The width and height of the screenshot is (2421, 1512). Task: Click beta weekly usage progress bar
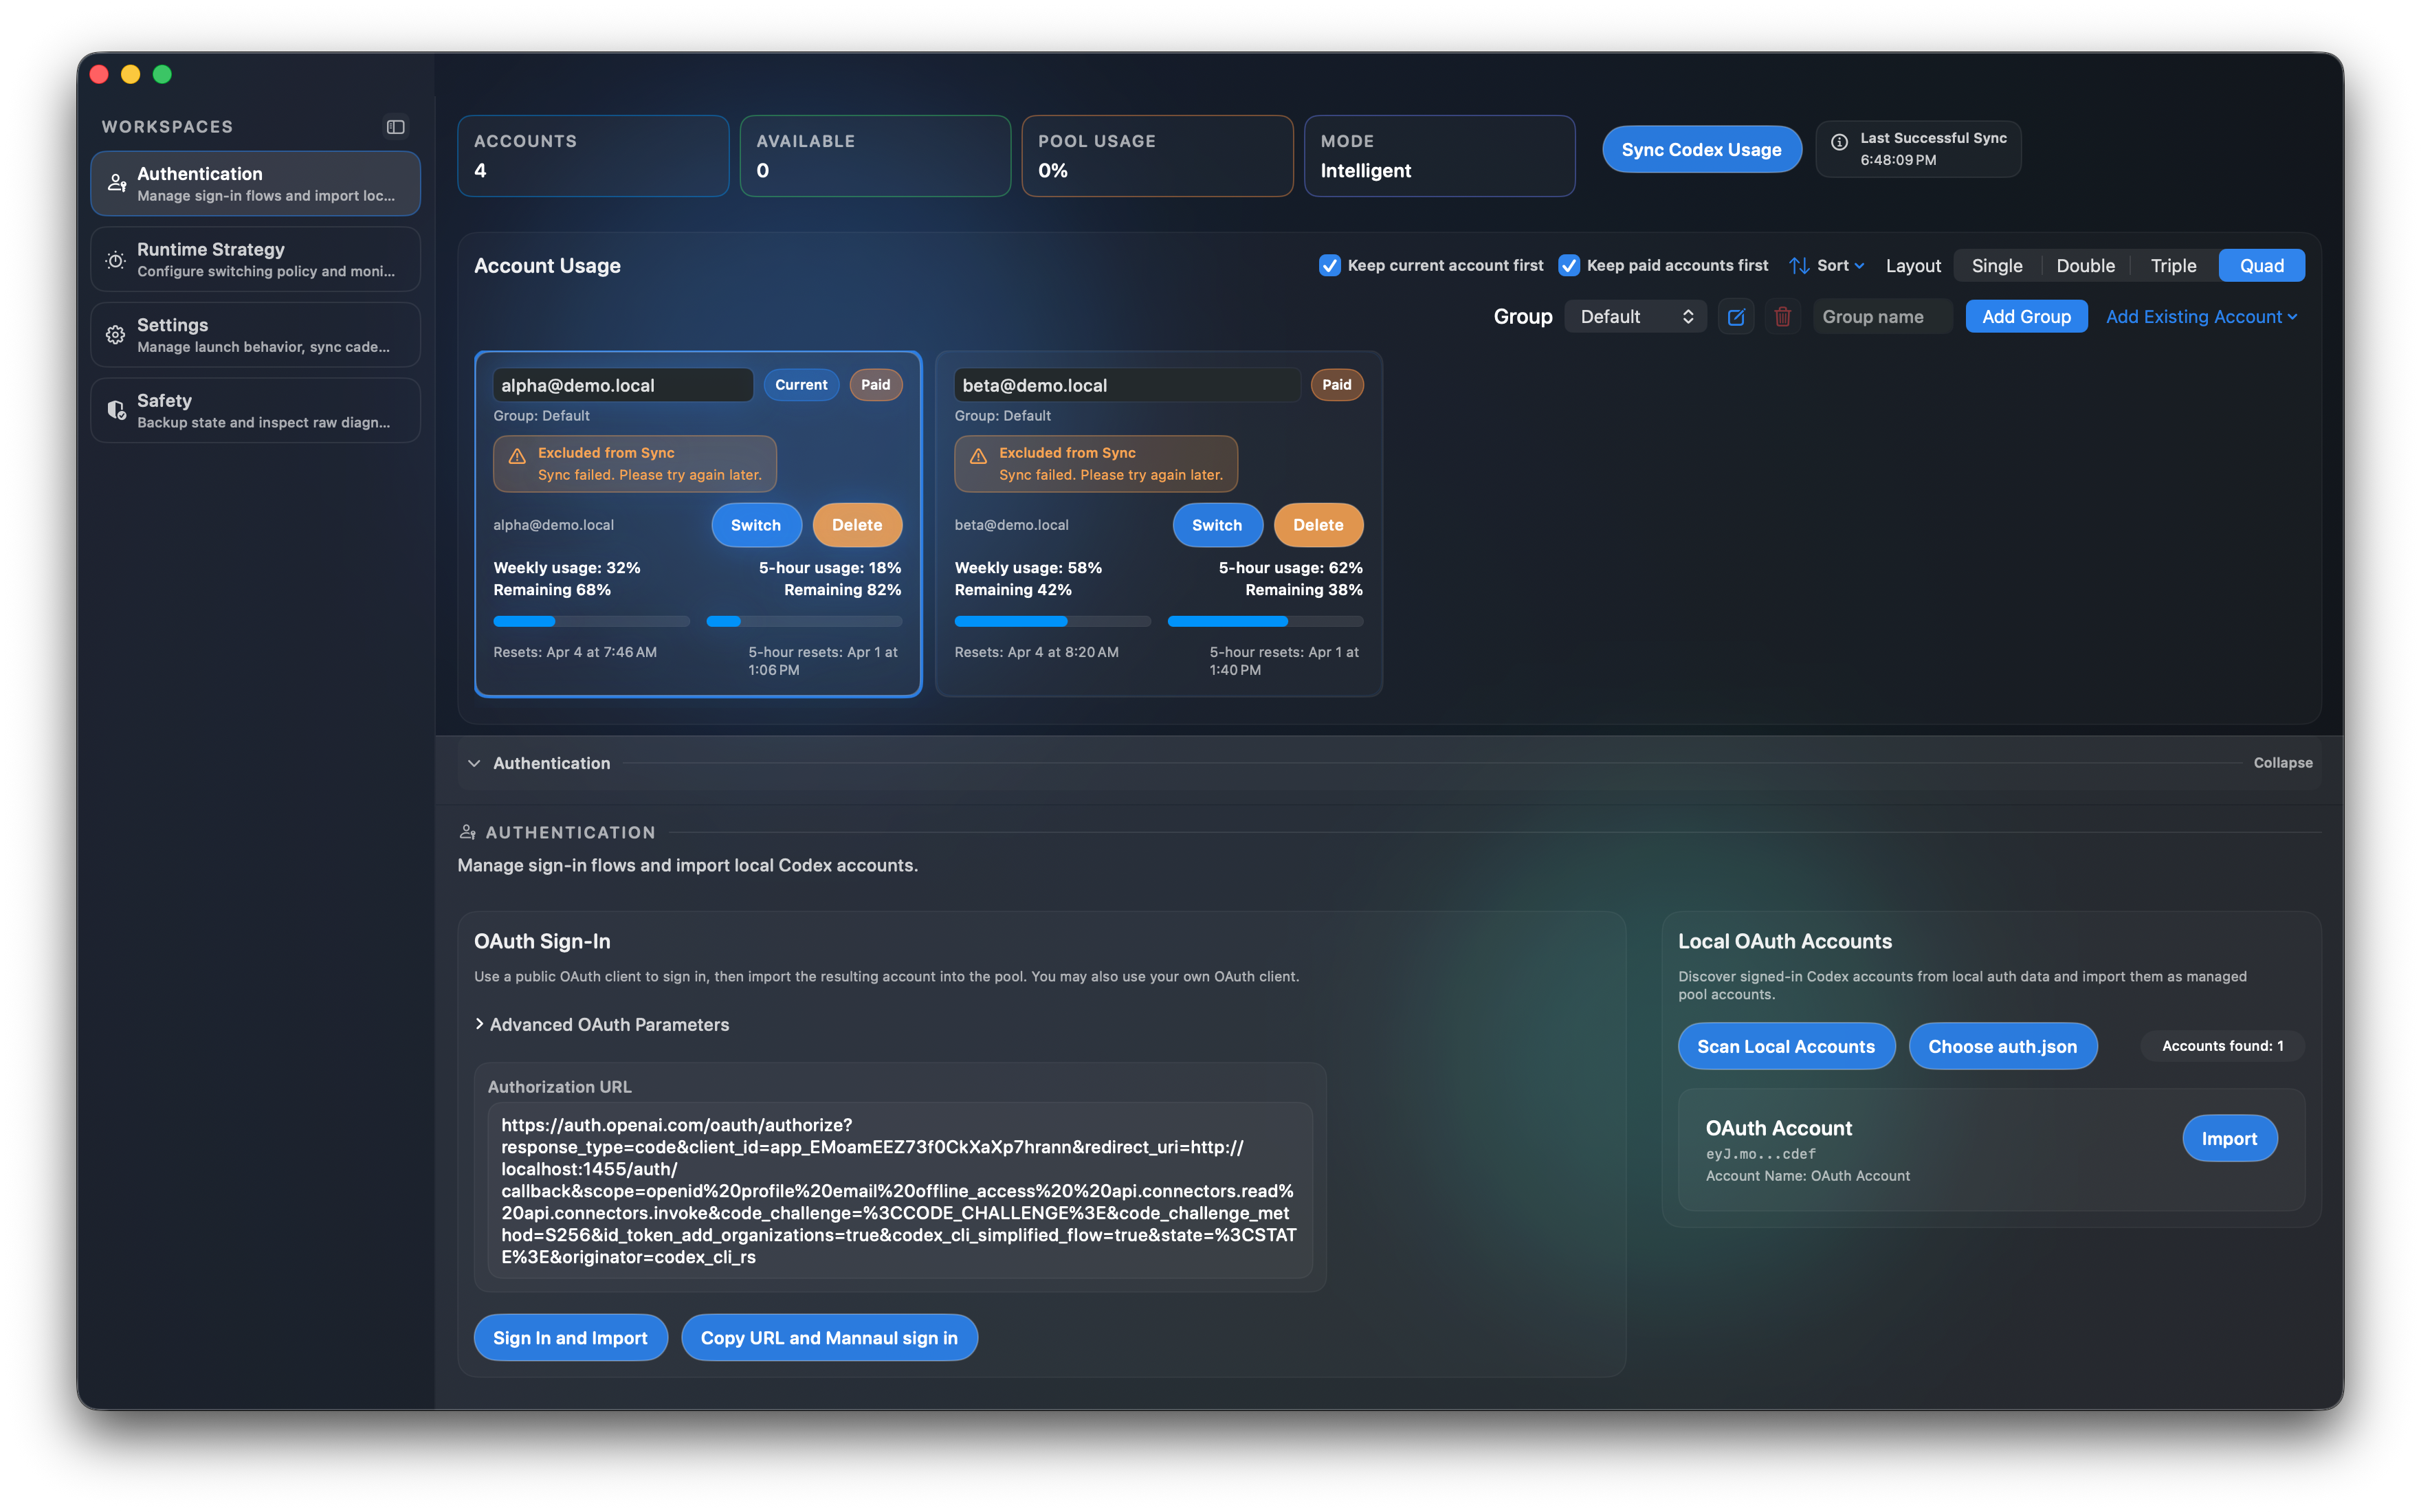pos(1052,622)
